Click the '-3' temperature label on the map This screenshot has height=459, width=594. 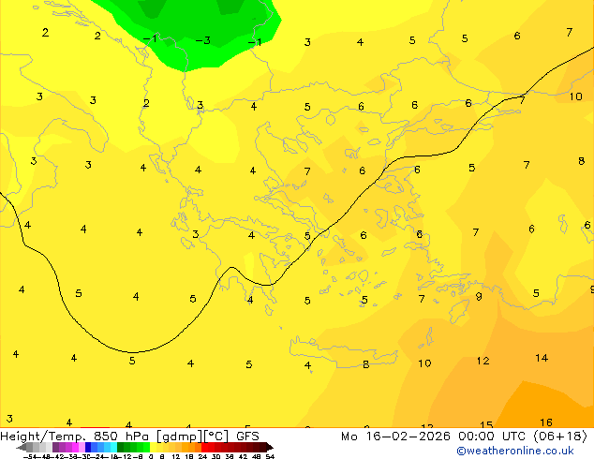pyautogui.click(x=203, y=40)
